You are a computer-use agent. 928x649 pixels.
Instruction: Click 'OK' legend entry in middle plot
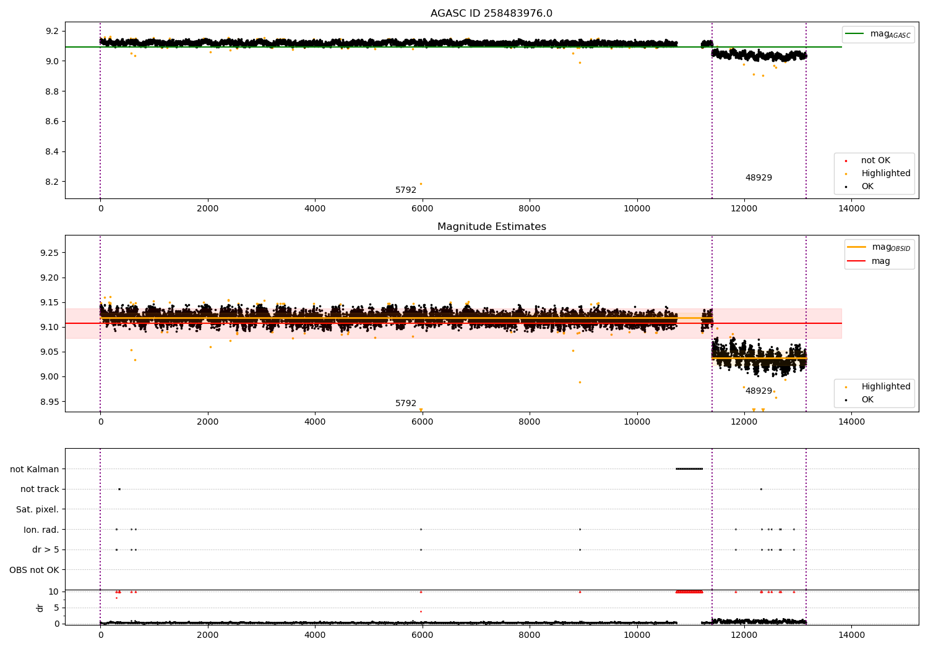pyautogui.click(x=867, y=400)
